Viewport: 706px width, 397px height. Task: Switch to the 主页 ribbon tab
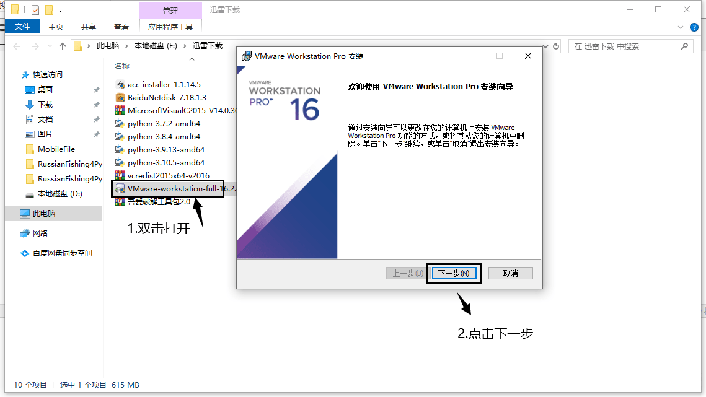click(56, 27)
